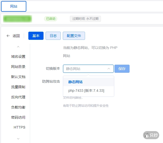The height and width of the screenshot is (143, 163).
Task: Click the 过期时间: 永不过期 tag
Action: click(x=85, y=19)
